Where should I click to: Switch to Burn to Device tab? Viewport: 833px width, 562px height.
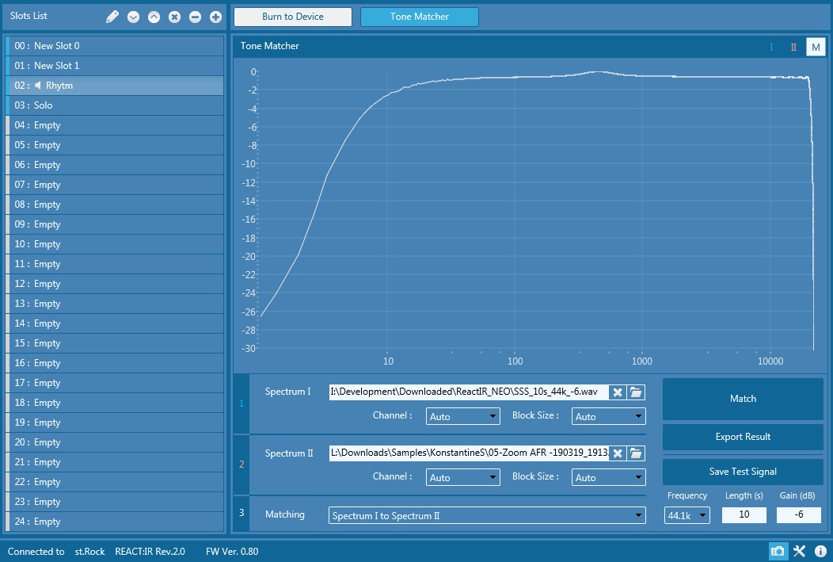click(293, 17)
